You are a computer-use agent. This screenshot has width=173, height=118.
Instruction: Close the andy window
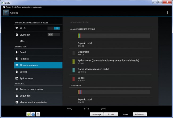click(167, 2)
